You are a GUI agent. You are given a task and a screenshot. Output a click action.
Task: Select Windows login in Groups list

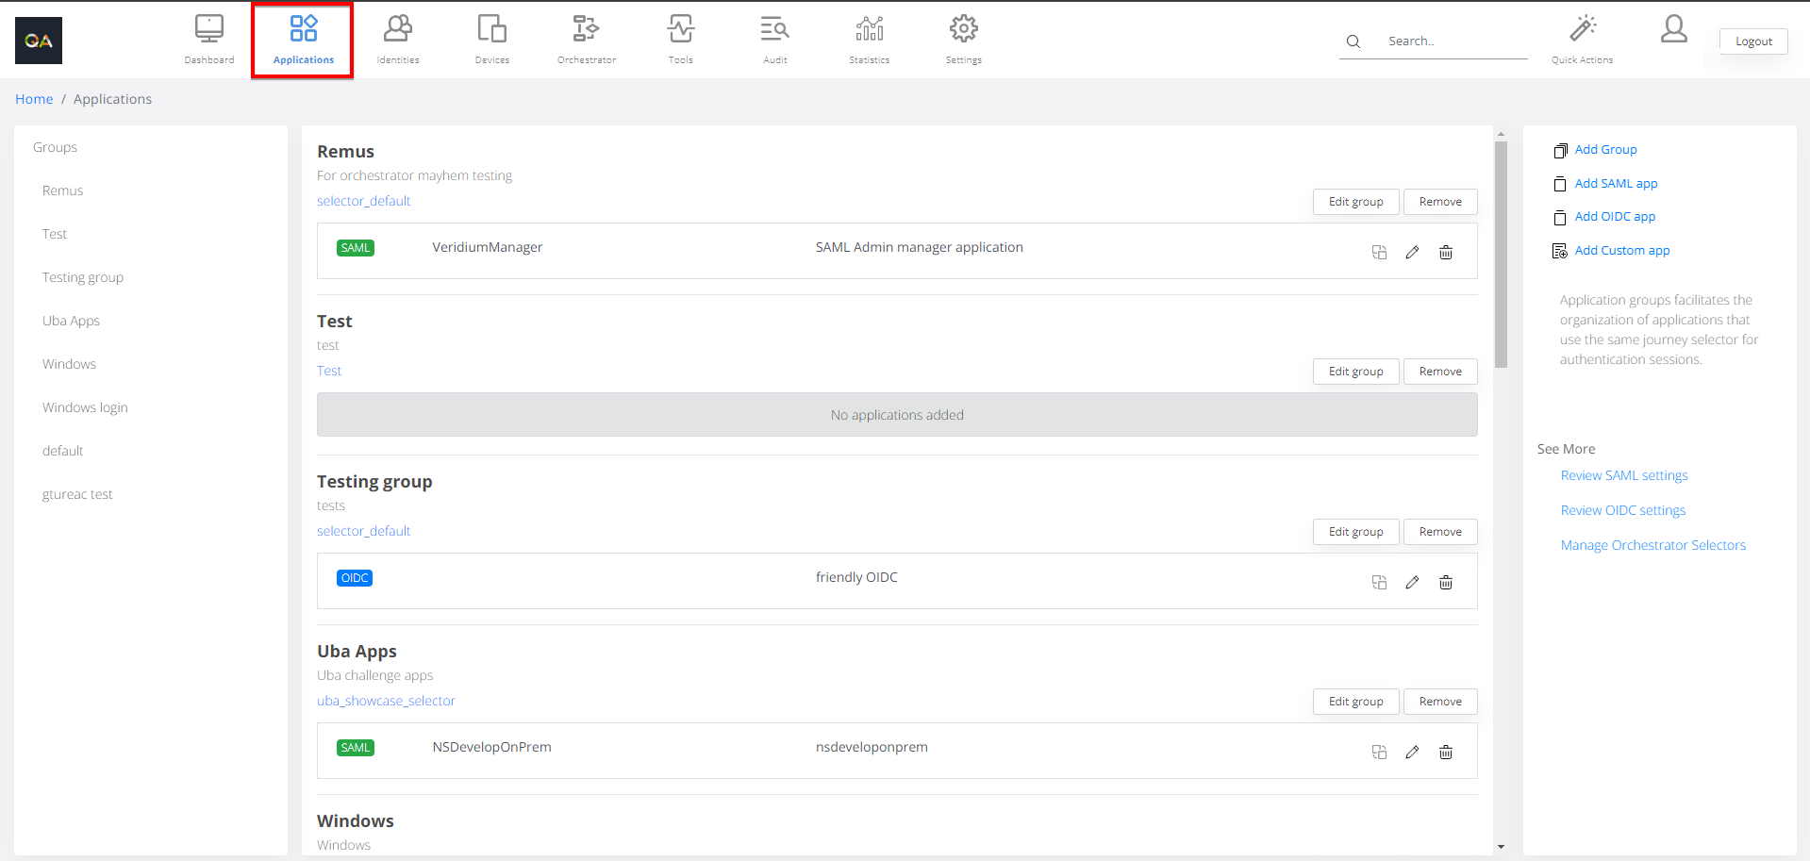(x=85, y=407)
